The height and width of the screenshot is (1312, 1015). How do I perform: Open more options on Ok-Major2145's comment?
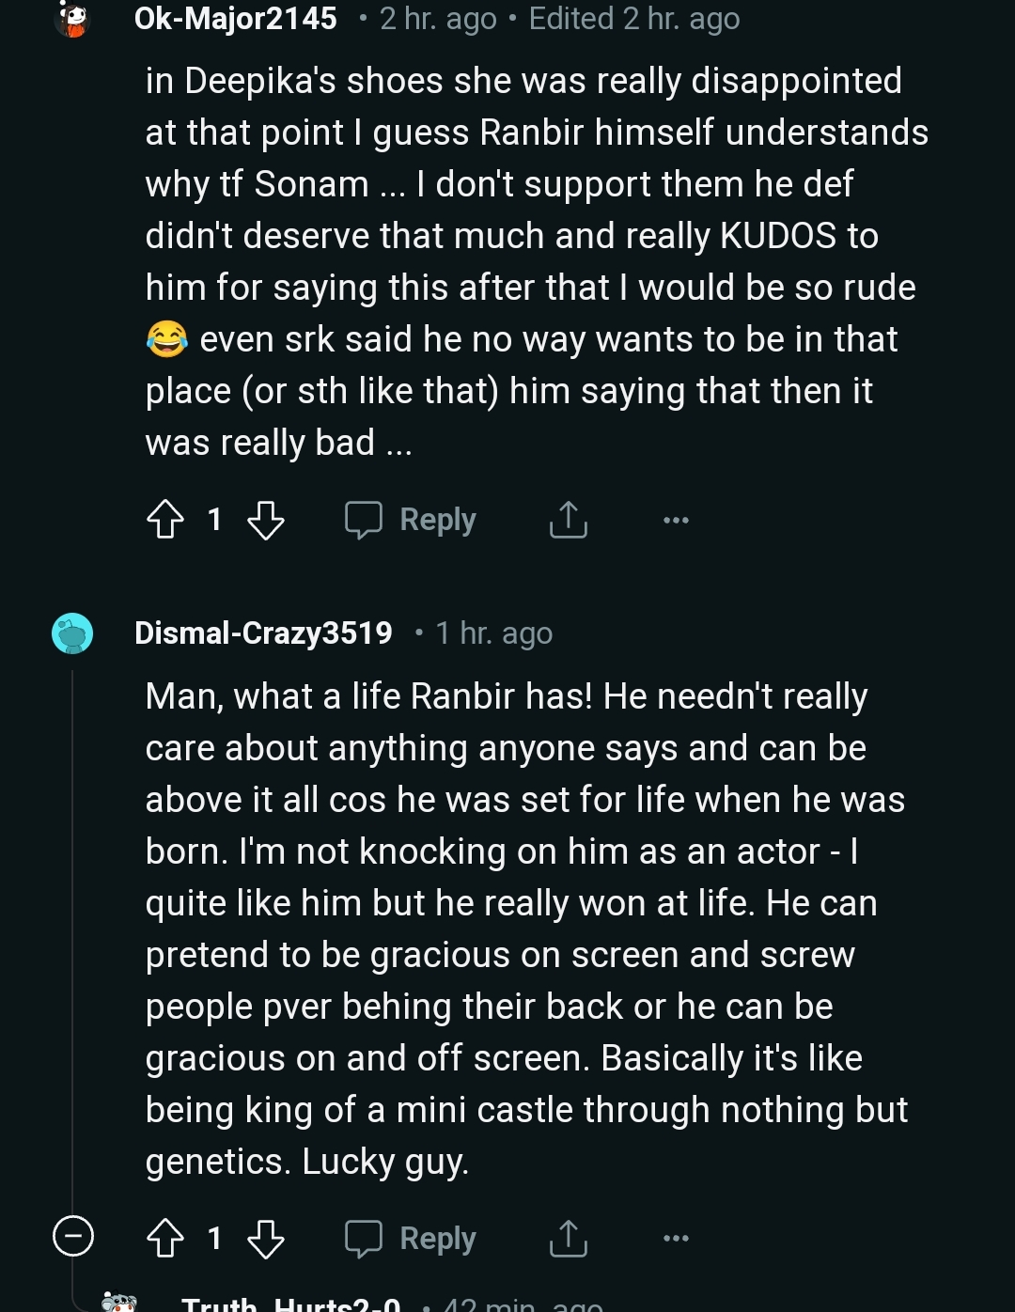click(x=676, y=520)
